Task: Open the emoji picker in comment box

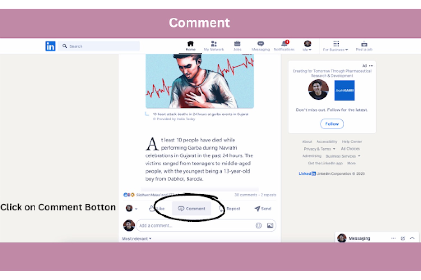Action: coord(258,225)
